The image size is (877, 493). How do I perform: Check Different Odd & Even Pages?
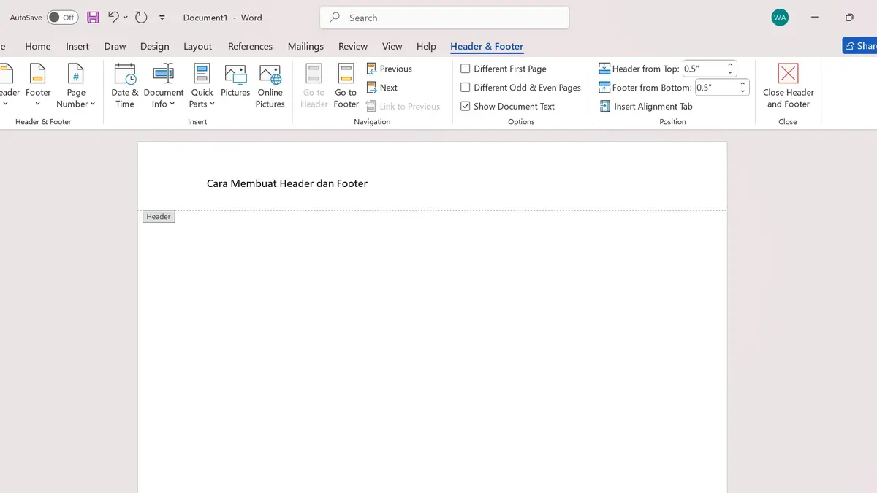click(466, 87)
